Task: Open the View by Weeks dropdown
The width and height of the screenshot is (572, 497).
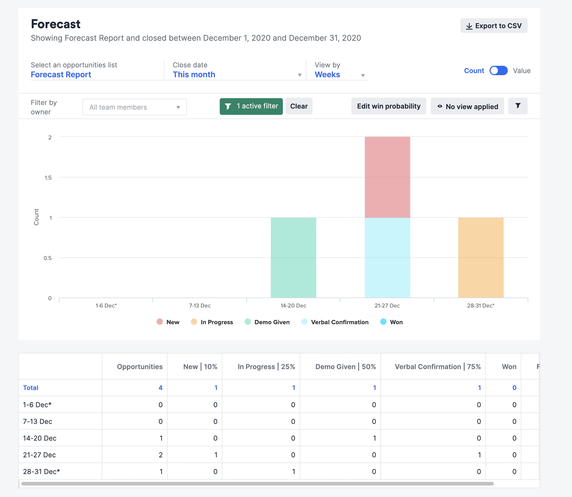Action: 340,74
